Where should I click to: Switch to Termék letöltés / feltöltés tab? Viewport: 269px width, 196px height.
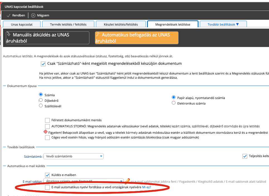pos(68,24)
